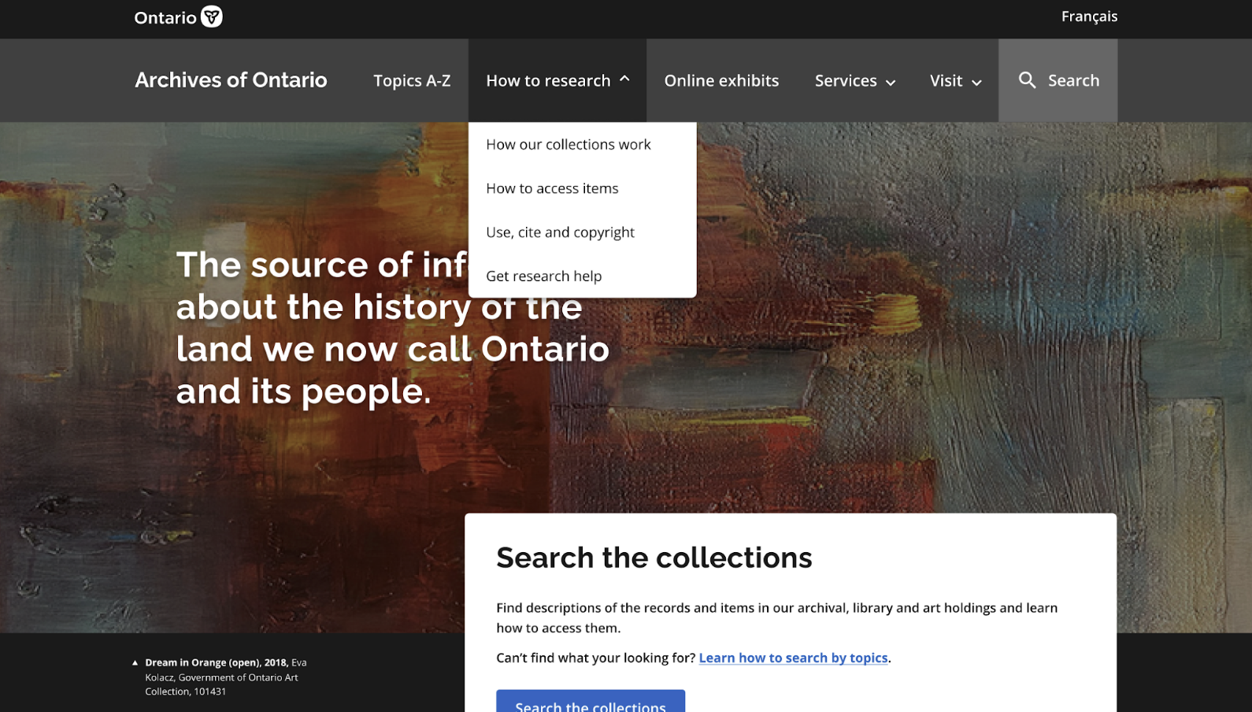
Task: Click the hero headline about Ontario's history
Action: (x=392, y=328)
